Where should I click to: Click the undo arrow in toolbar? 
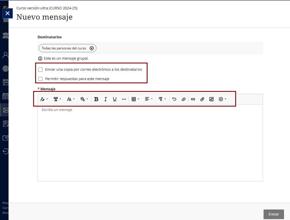tap(174, 99)
